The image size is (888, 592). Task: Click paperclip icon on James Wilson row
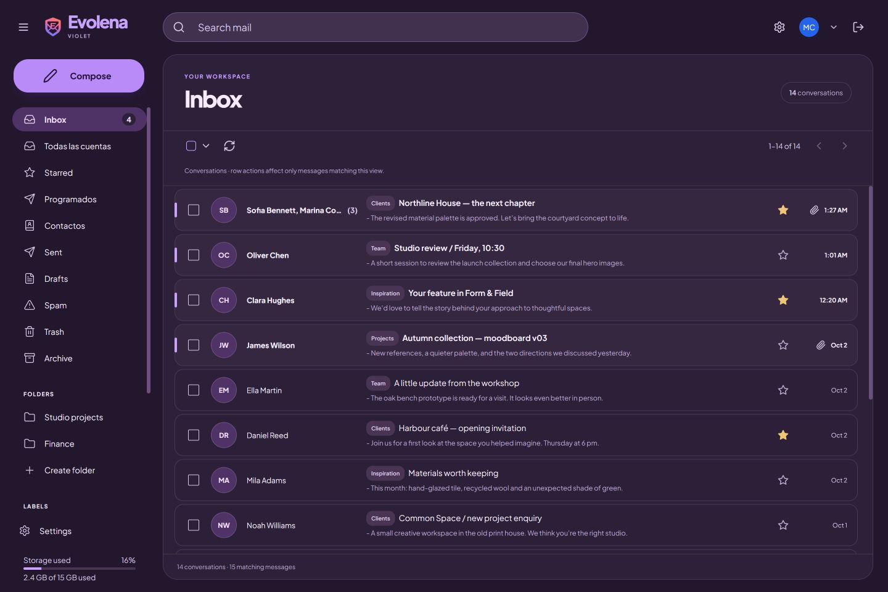point(821,345)
